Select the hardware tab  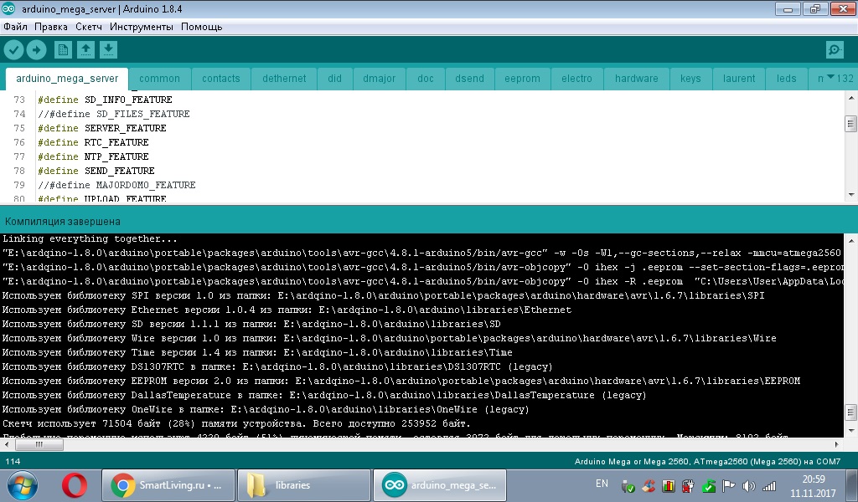(636, 79)
